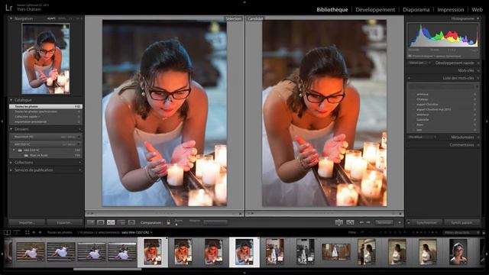Expand Développement rapide panel
Image resolution: width=489 pixels, height=275 pixels.
478,63
